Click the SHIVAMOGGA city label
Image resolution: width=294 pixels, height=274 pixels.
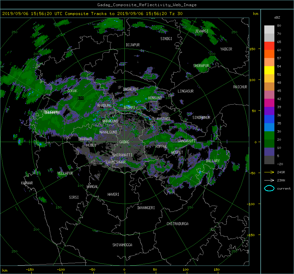click(122, 245)
